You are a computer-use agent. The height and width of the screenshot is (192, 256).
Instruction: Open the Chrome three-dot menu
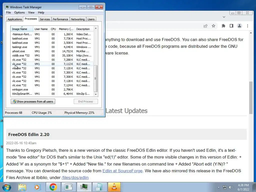(x=247, y=26)
